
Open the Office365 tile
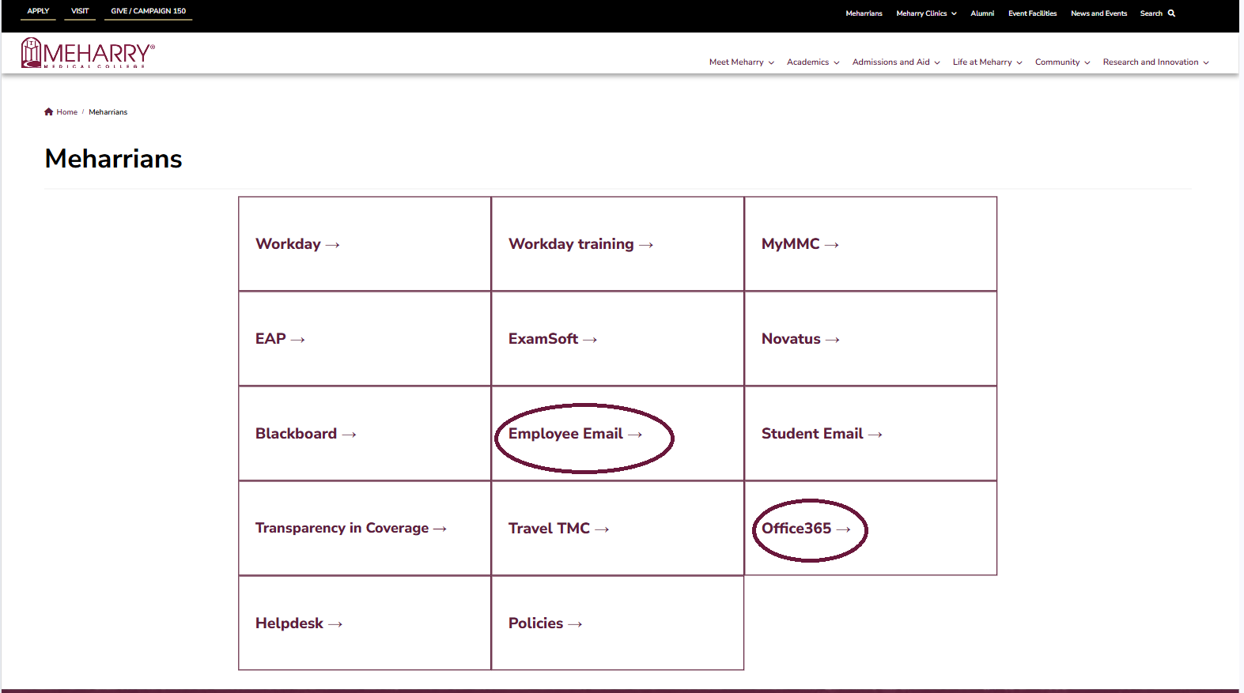tap(871, 529)
